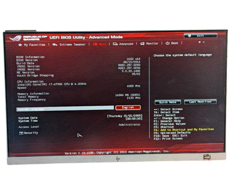Click the Build Date value 08/15/2014

tap(132, 62)
